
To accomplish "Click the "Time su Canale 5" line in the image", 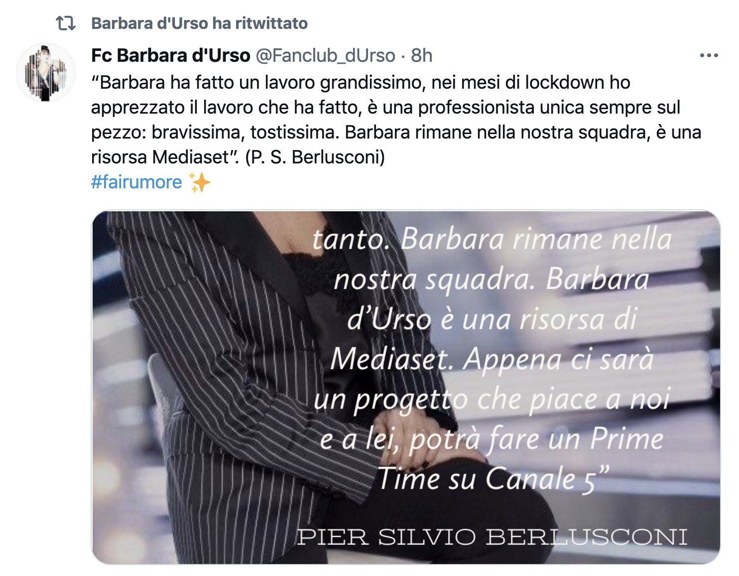I will click(x=493, y=479).
